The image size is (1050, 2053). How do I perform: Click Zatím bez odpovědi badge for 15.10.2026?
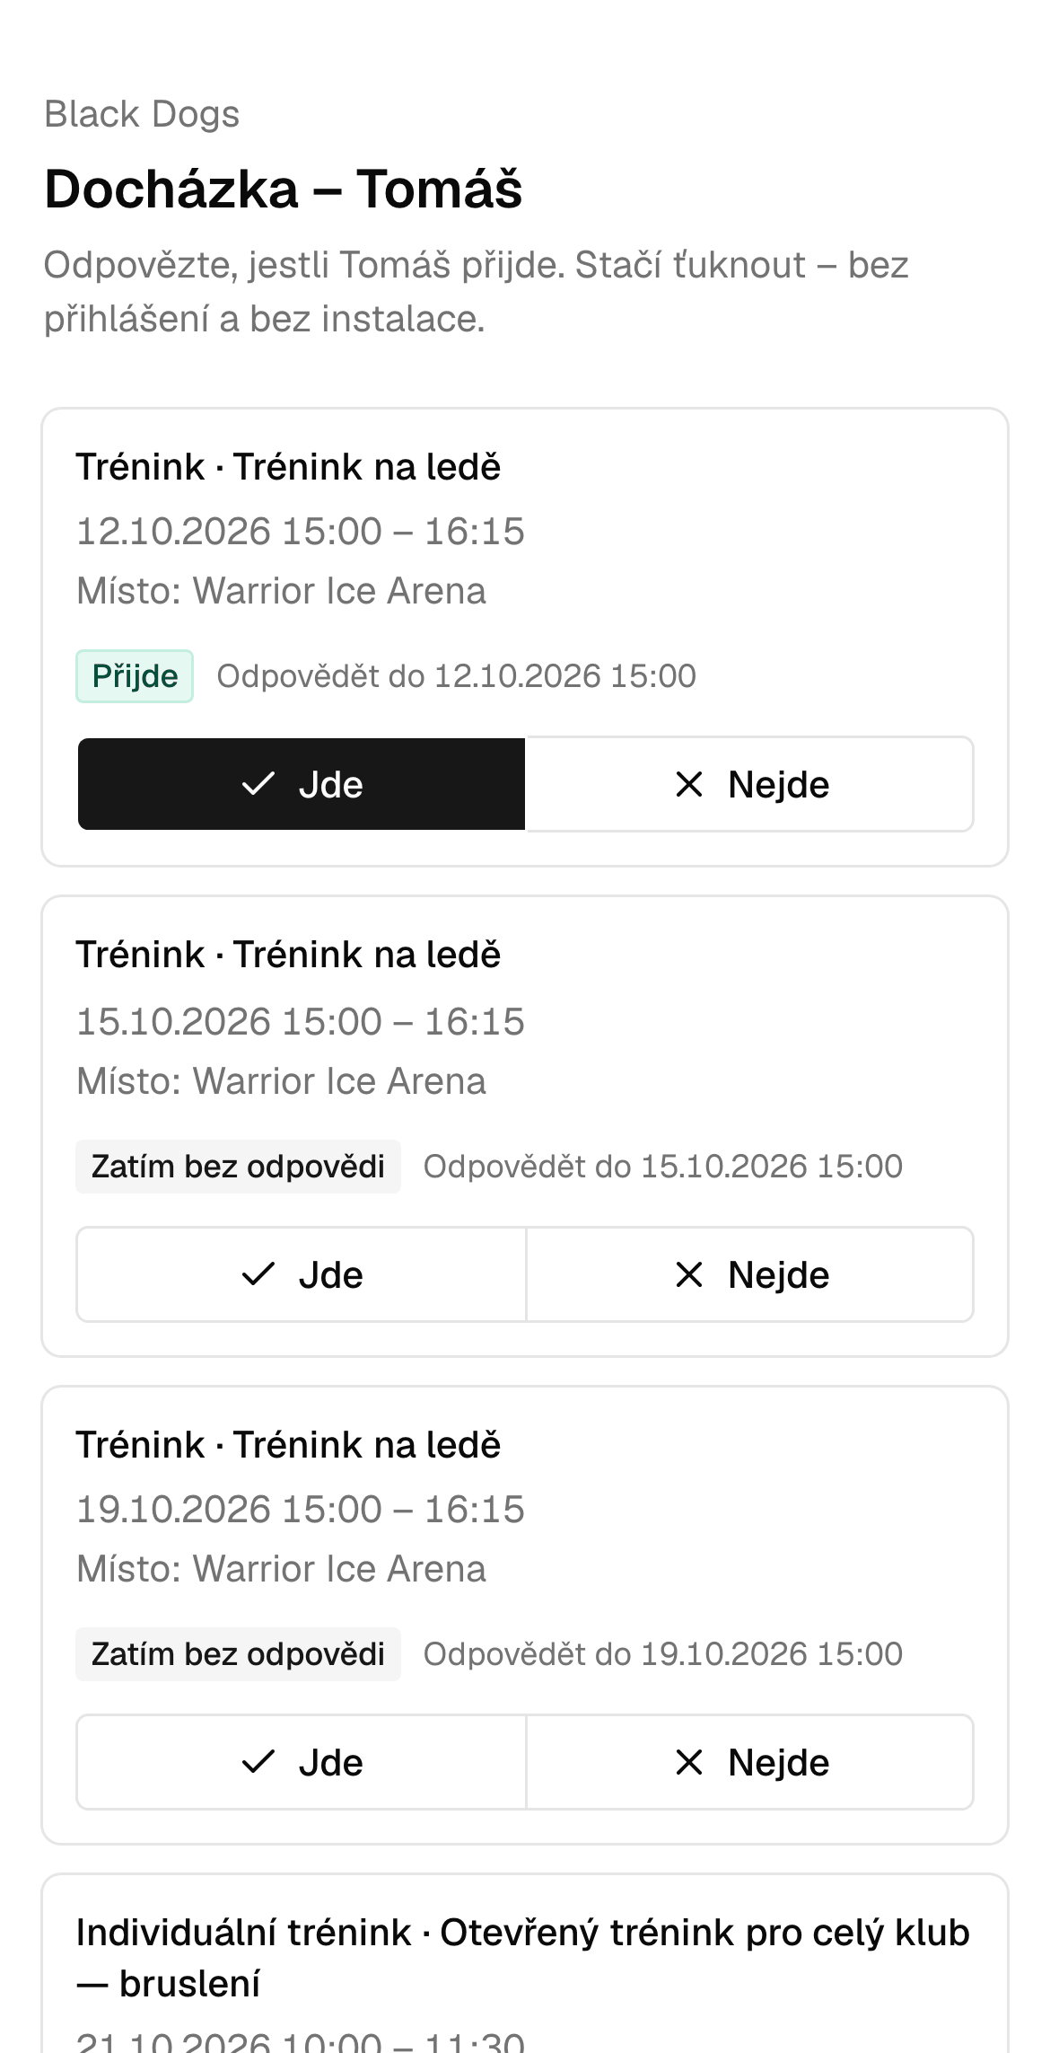[238, 1167]
